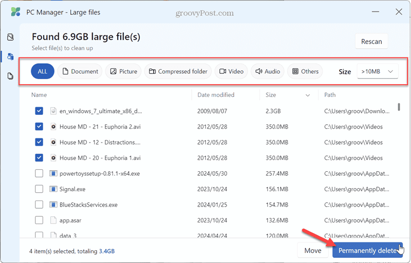411x263 pixels.
Task: Filter by Compressed folder
Action: coord(178,71)
